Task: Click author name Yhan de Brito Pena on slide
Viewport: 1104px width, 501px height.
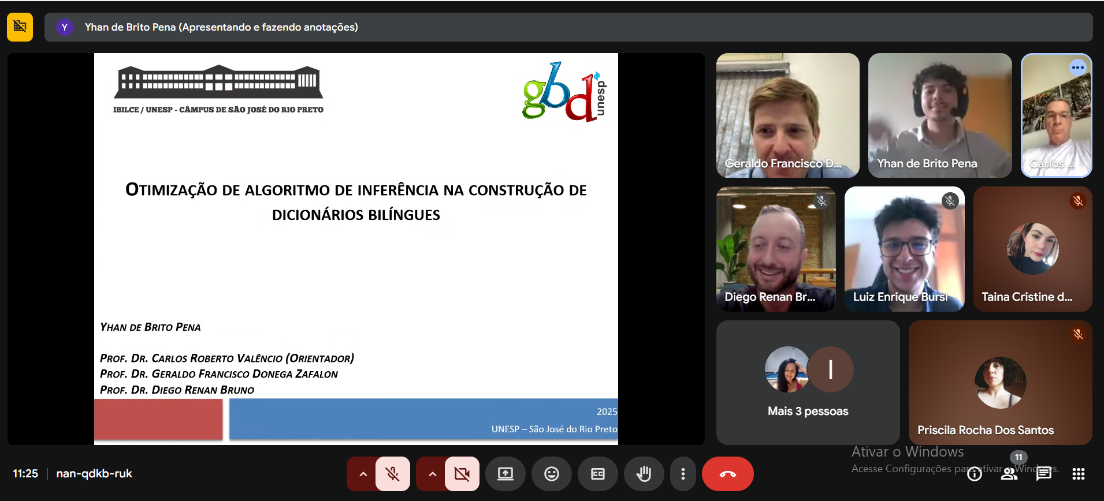Action: pyautogui.click(x=150, y=327)
